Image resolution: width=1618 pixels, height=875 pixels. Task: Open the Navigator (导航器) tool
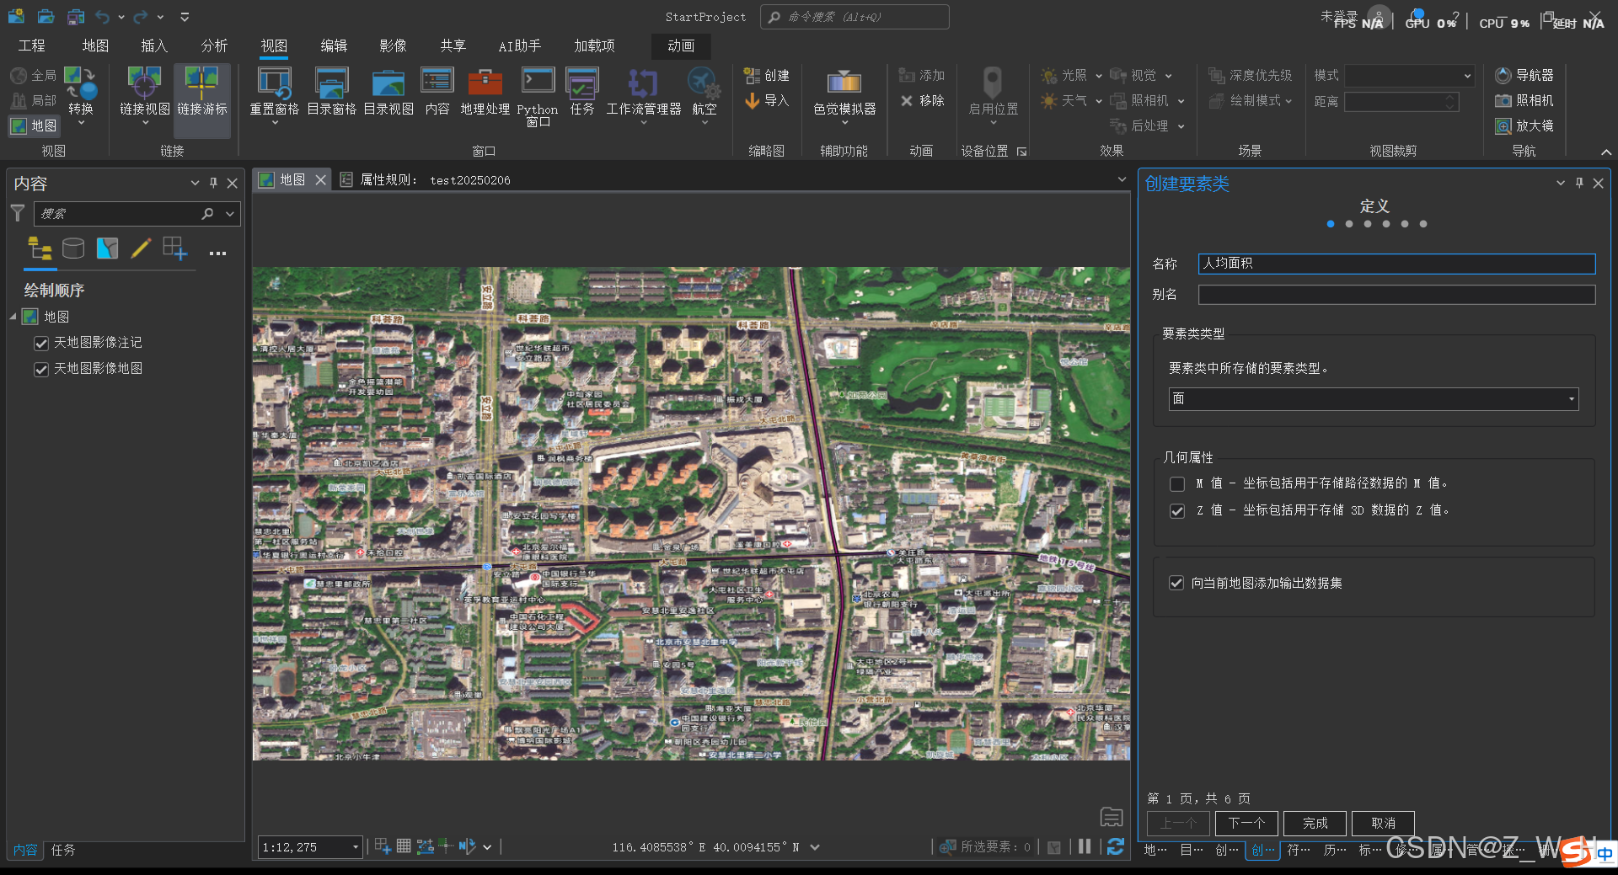(1524, 76)
